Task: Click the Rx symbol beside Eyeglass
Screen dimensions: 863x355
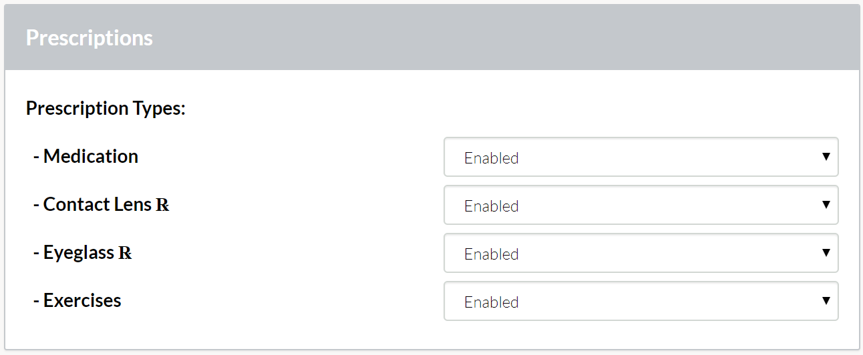Action: [125, 254]
